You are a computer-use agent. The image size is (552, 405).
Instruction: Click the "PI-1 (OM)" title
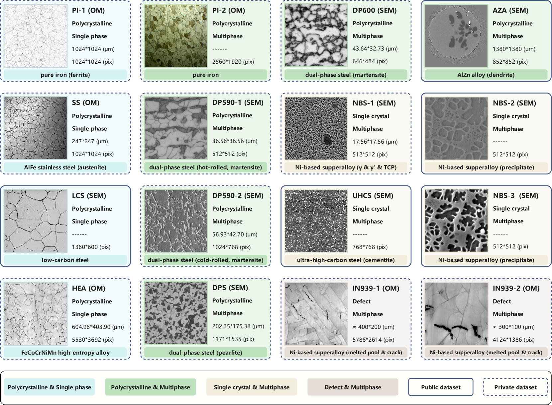88,10
